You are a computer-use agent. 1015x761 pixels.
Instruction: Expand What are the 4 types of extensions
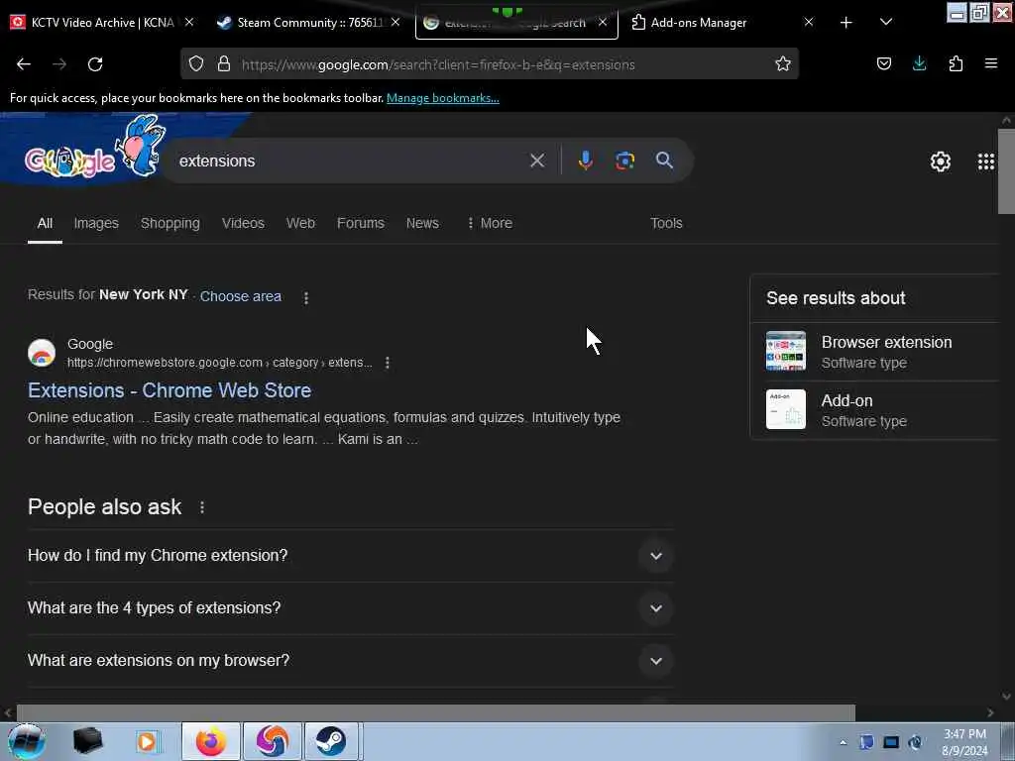(x=351, y=608)
